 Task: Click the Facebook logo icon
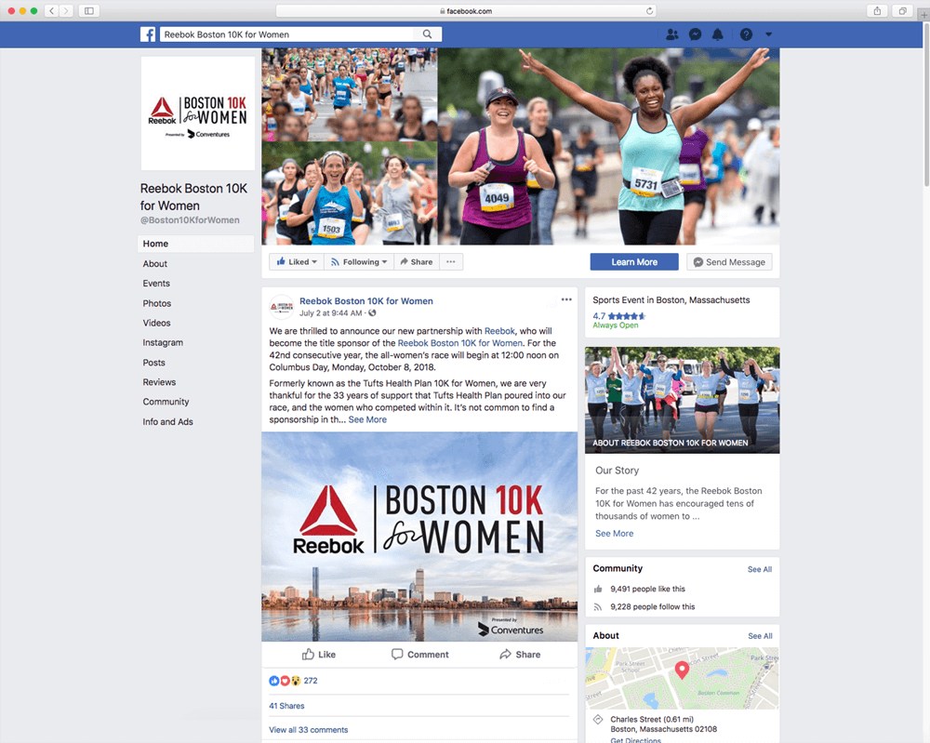pos(148,34)
